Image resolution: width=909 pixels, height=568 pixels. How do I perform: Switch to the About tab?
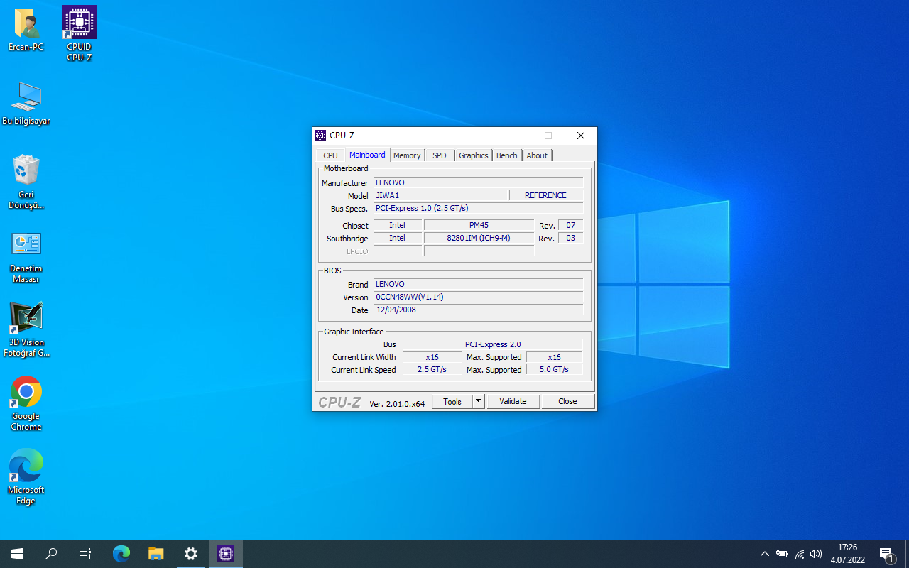pos(537,155)
